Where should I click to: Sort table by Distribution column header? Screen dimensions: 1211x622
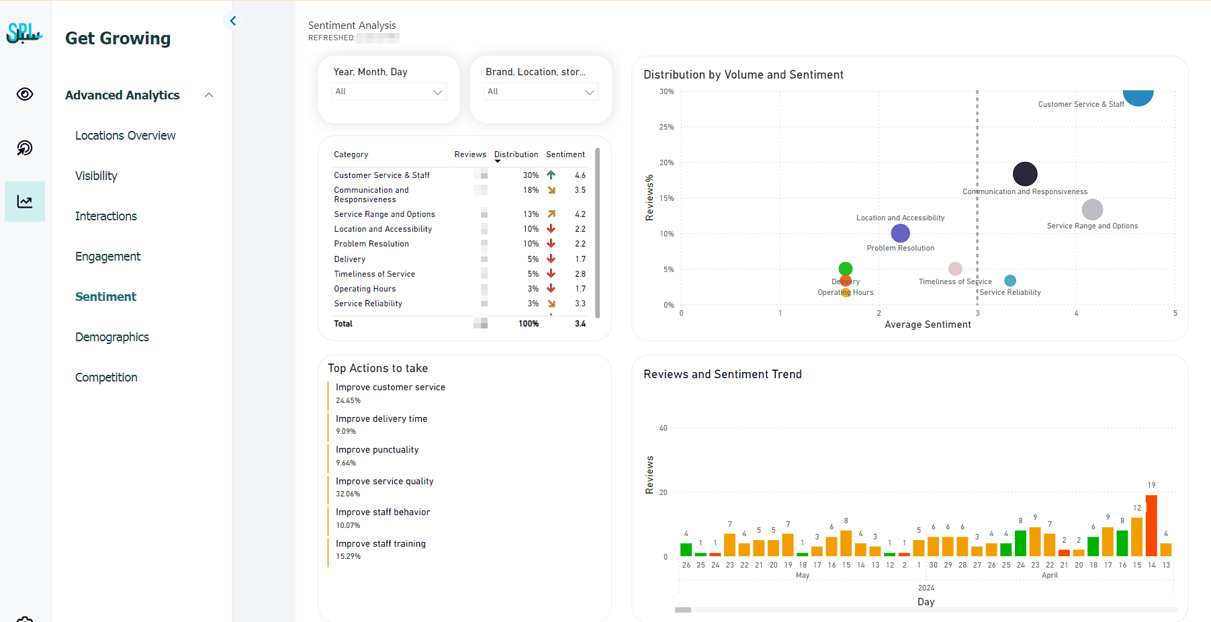click(516, 154)
